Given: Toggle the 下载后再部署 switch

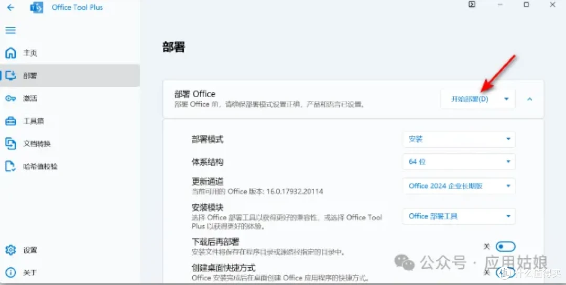Looking at the screenshot, I should pos(505,246).
